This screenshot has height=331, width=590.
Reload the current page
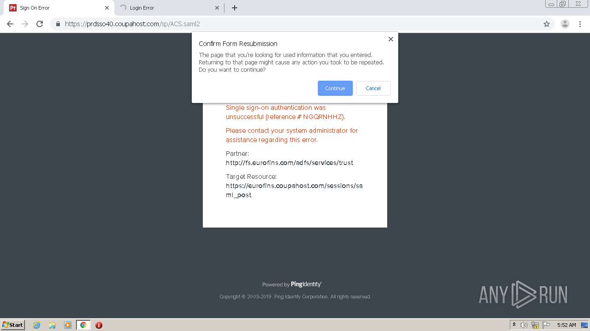[x=40, y=24]
